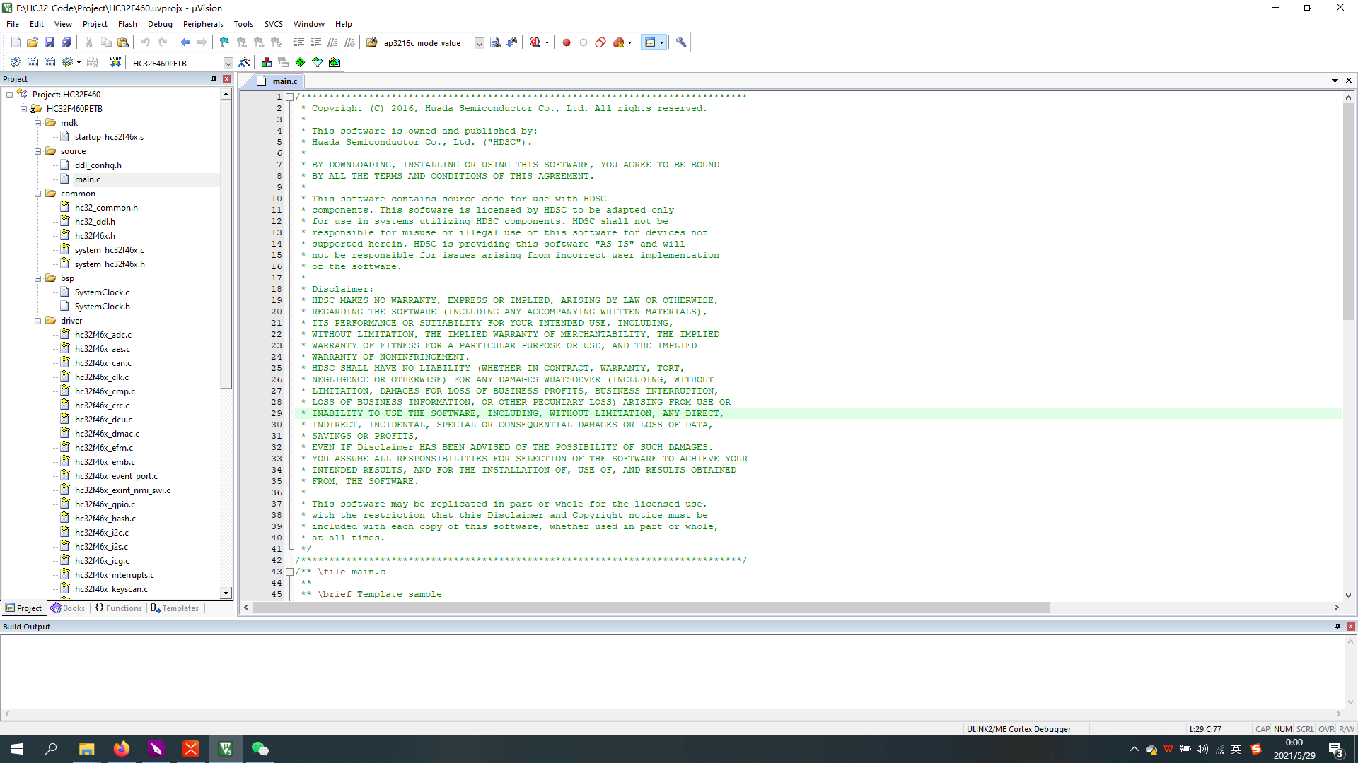Viewport: 1358px width, 763px height.
Task: Open WeChat from the Windows taskbar
Action: [x=260, y=749]
